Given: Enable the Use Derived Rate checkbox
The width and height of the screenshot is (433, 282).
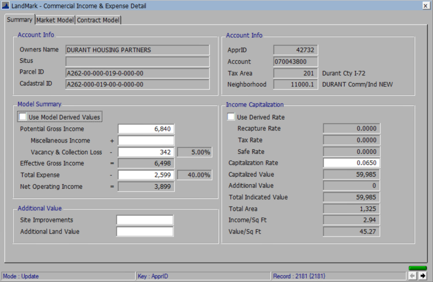Looking at the screenshot, I should click(231, 116).
